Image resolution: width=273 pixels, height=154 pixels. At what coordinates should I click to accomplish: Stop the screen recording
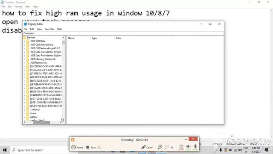(x=94, y=147)
